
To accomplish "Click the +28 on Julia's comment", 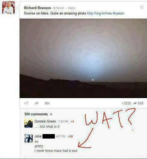I will pyautogui.click(x=70, y=136).
